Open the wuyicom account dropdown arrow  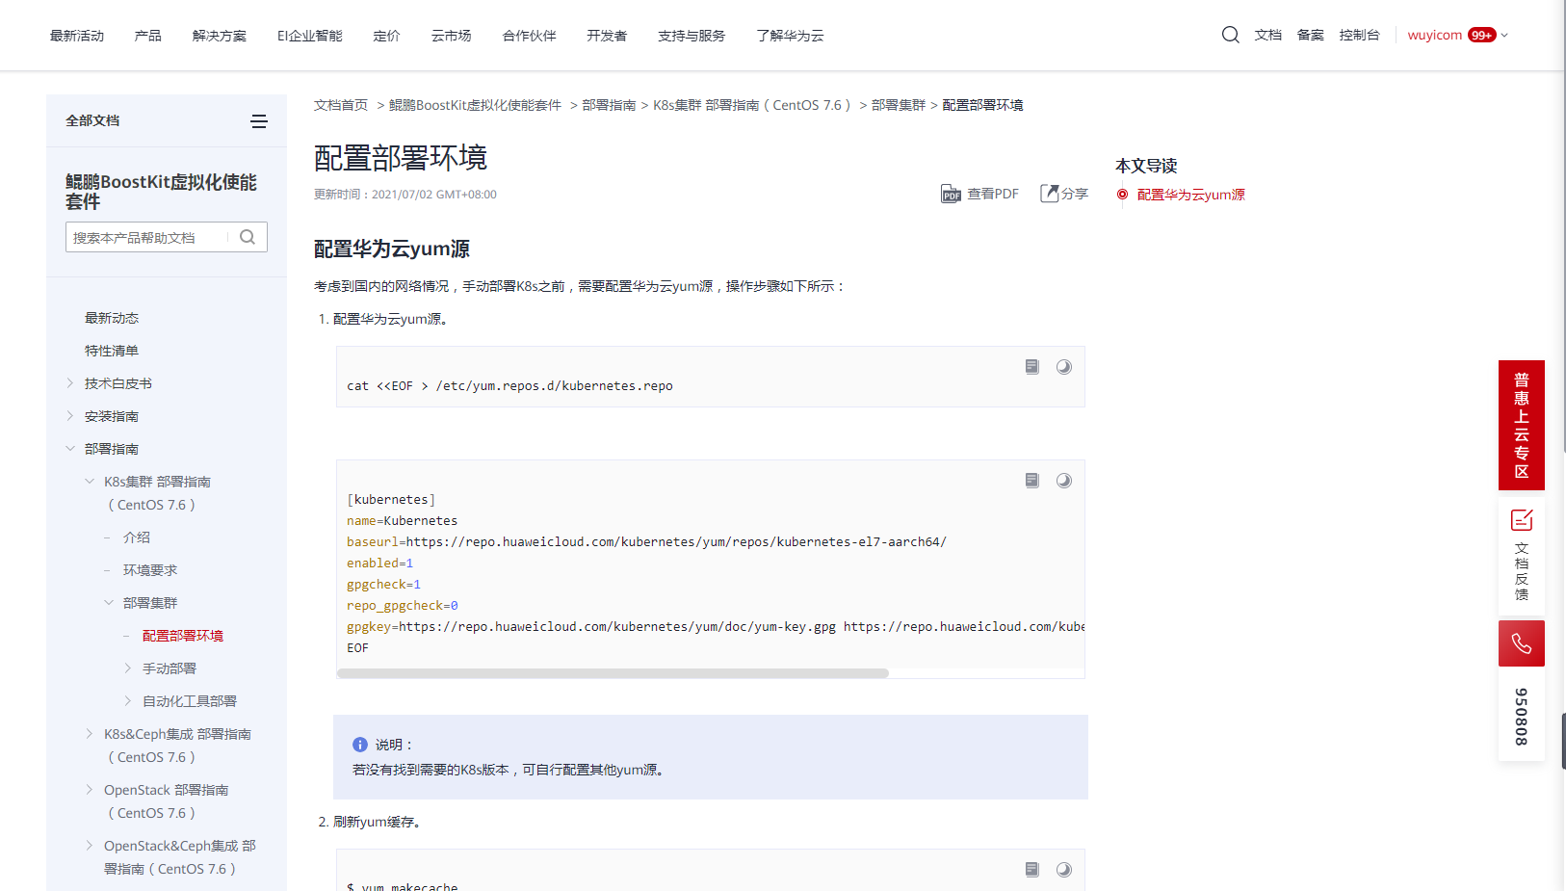point(1504,36)
